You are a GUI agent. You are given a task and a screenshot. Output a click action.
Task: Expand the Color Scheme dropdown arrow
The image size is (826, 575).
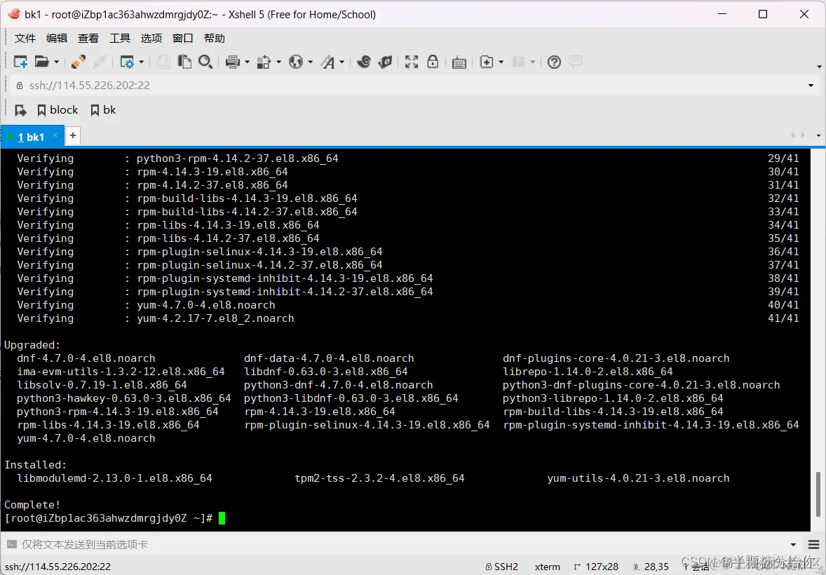click(278, 62)
